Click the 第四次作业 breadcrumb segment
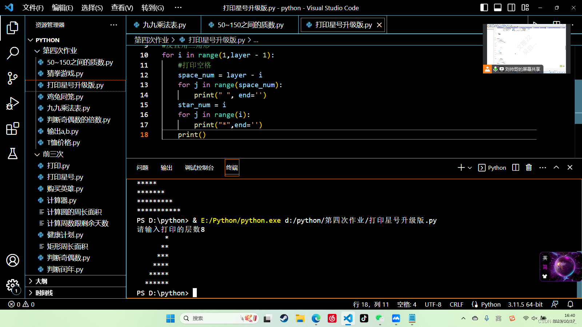Screen dimensions: 582x327 152,40
